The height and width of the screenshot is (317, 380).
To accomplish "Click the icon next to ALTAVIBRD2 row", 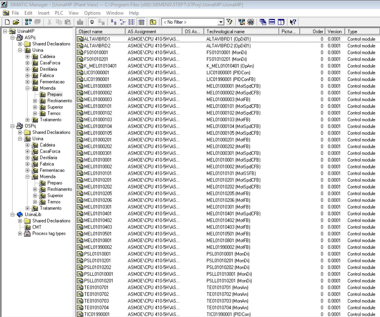I will pyautogui.click(x=80, y=46).
